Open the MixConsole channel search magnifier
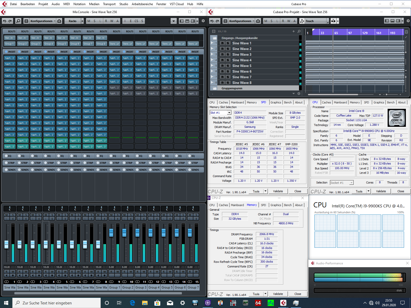Image resolution: width=411 pixels, height=308 pixels. (x=18, y=21)
